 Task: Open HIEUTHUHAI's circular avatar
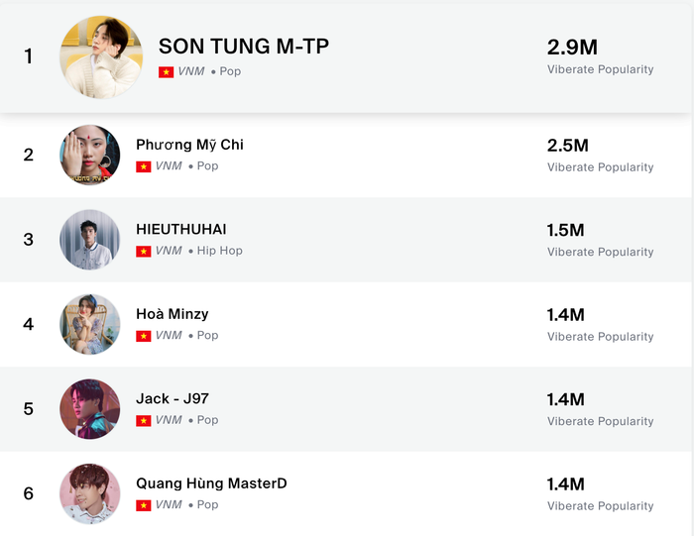coord(90,239)
